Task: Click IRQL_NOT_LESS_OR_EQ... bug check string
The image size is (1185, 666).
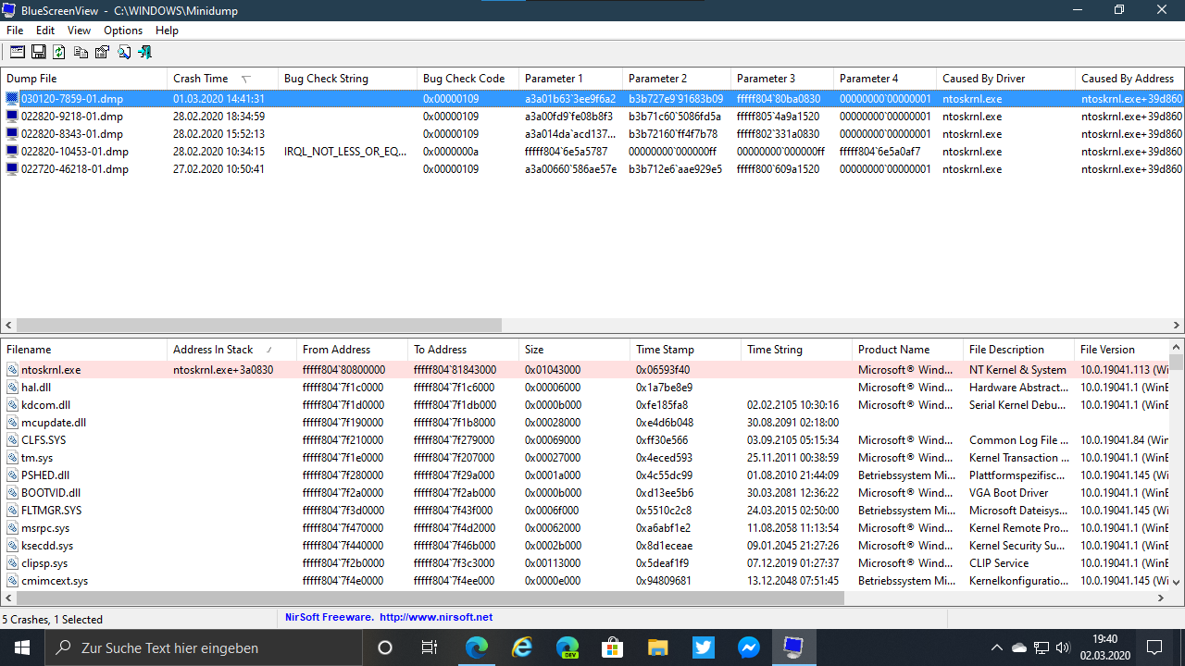Action: tap(345, 152)
